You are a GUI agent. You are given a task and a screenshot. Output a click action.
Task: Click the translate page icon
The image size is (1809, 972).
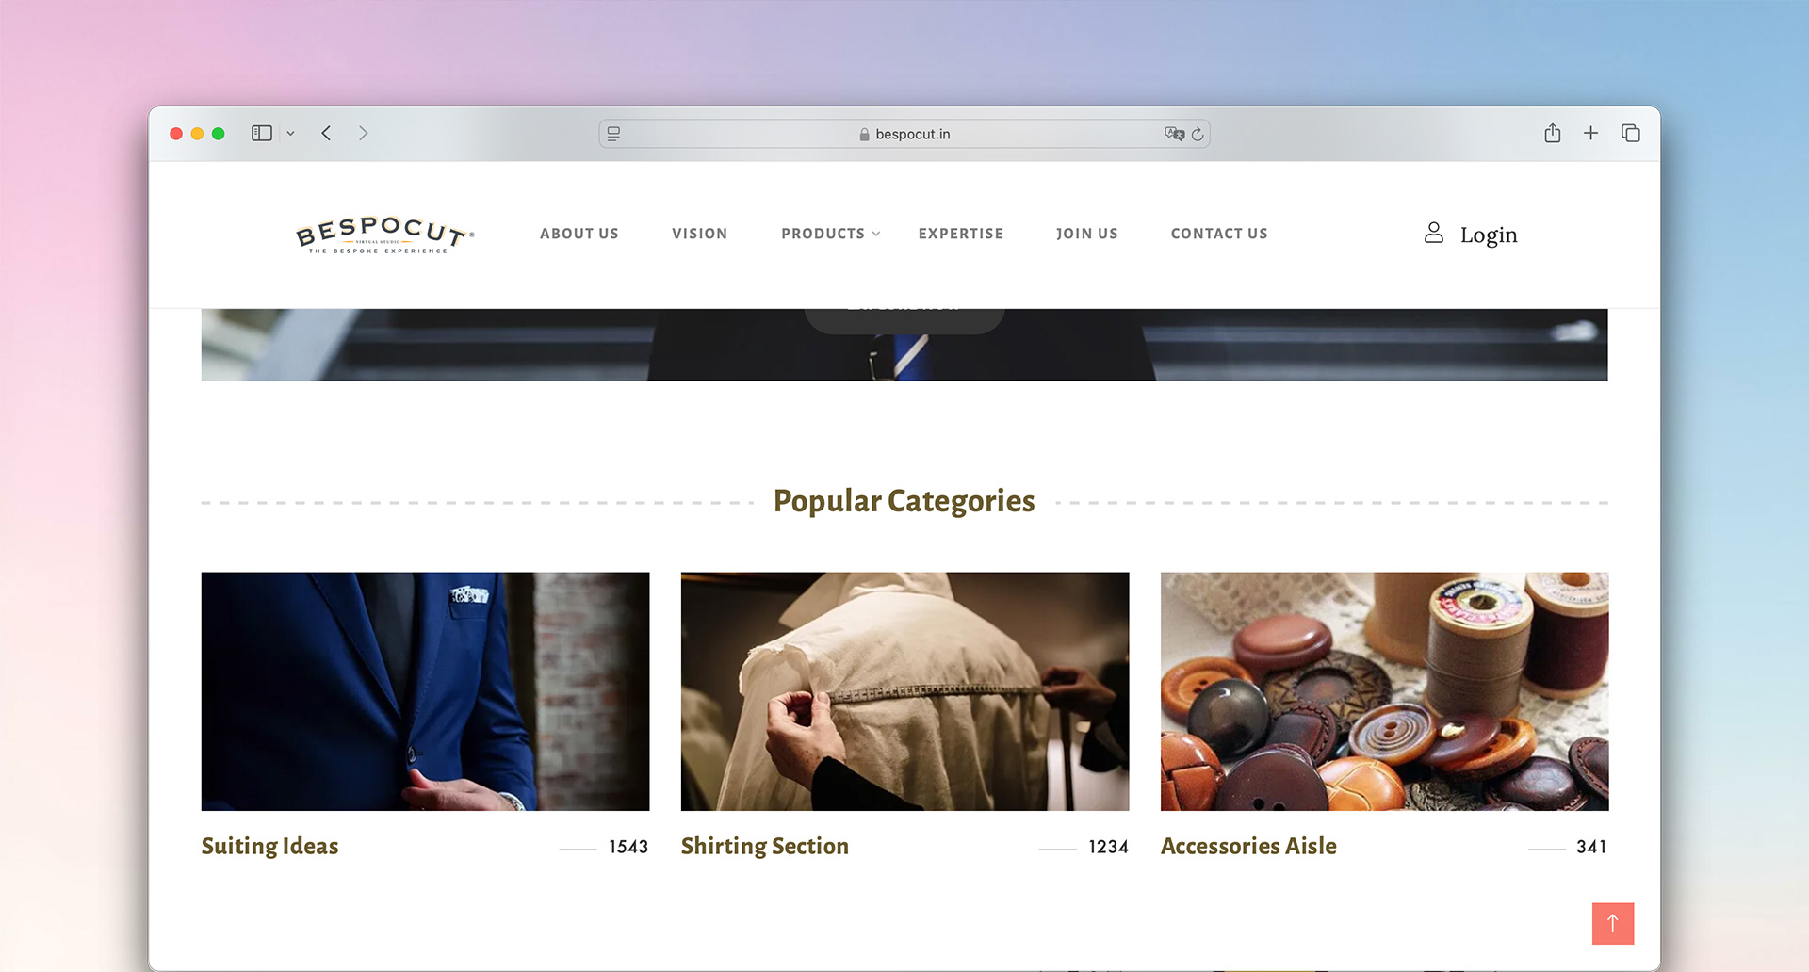pyautogui.click(x=1173, y=134)
